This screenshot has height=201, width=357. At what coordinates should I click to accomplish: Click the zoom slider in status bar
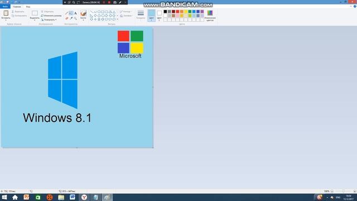pos(343,191)
